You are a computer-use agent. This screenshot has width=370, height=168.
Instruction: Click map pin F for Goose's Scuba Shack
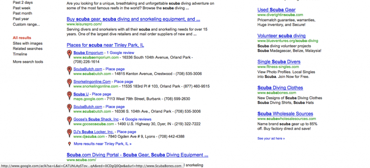click(x=69, y=120)
